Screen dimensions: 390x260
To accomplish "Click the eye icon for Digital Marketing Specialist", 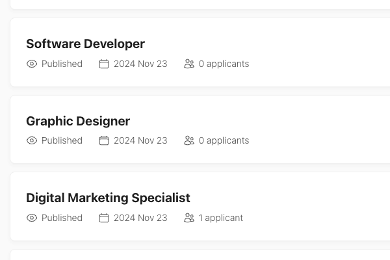I will click(32, 218).
